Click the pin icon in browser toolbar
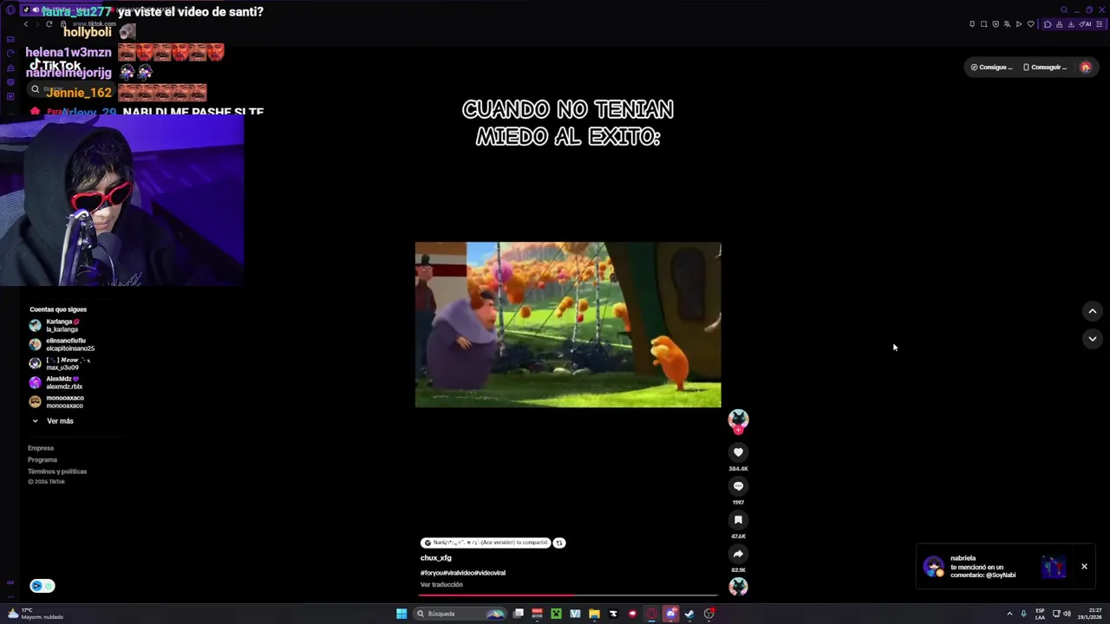This screenshot has width=1110, height=624. coord(972,24)
